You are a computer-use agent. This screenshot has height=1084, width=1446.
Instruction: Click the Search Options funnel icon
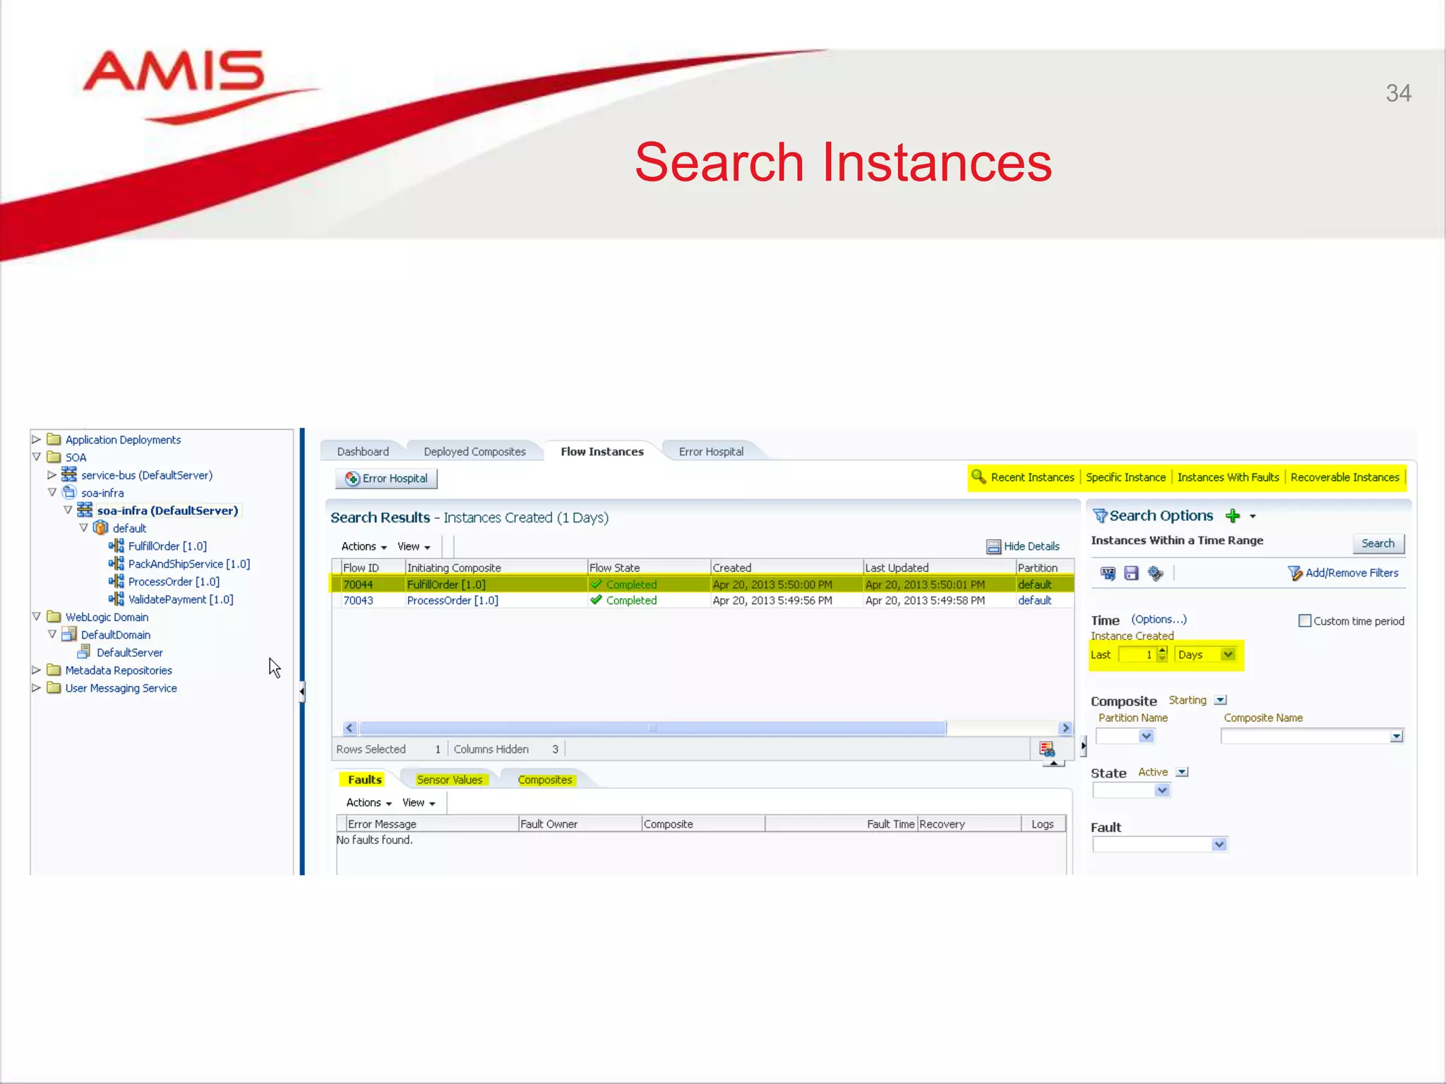pyautogui.click(x=1099, y=516)
